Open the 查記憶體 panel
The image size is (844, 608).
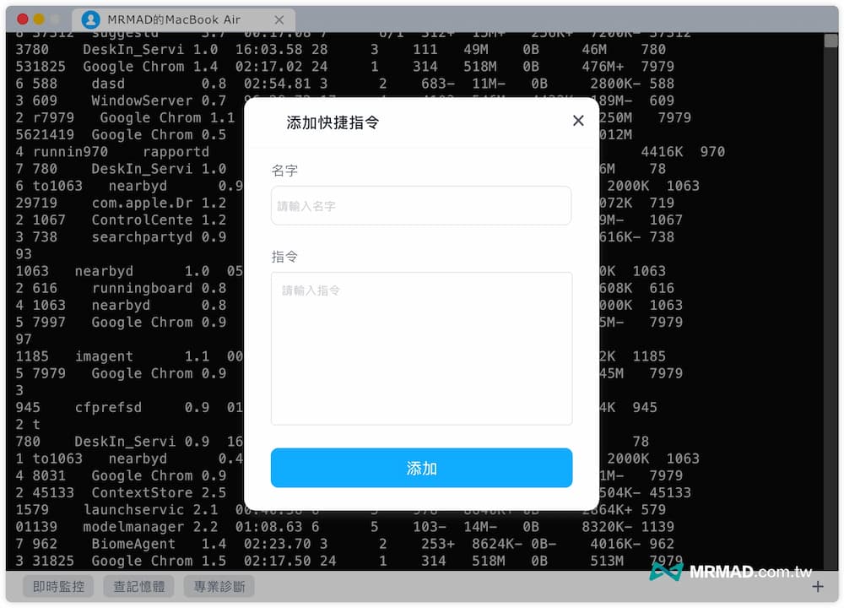point(138,586)
